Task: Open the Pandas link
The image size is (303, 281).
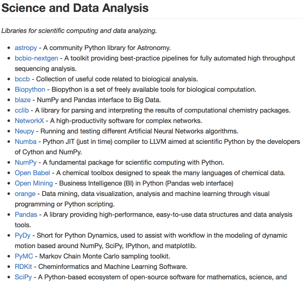Action: point(26,215)
